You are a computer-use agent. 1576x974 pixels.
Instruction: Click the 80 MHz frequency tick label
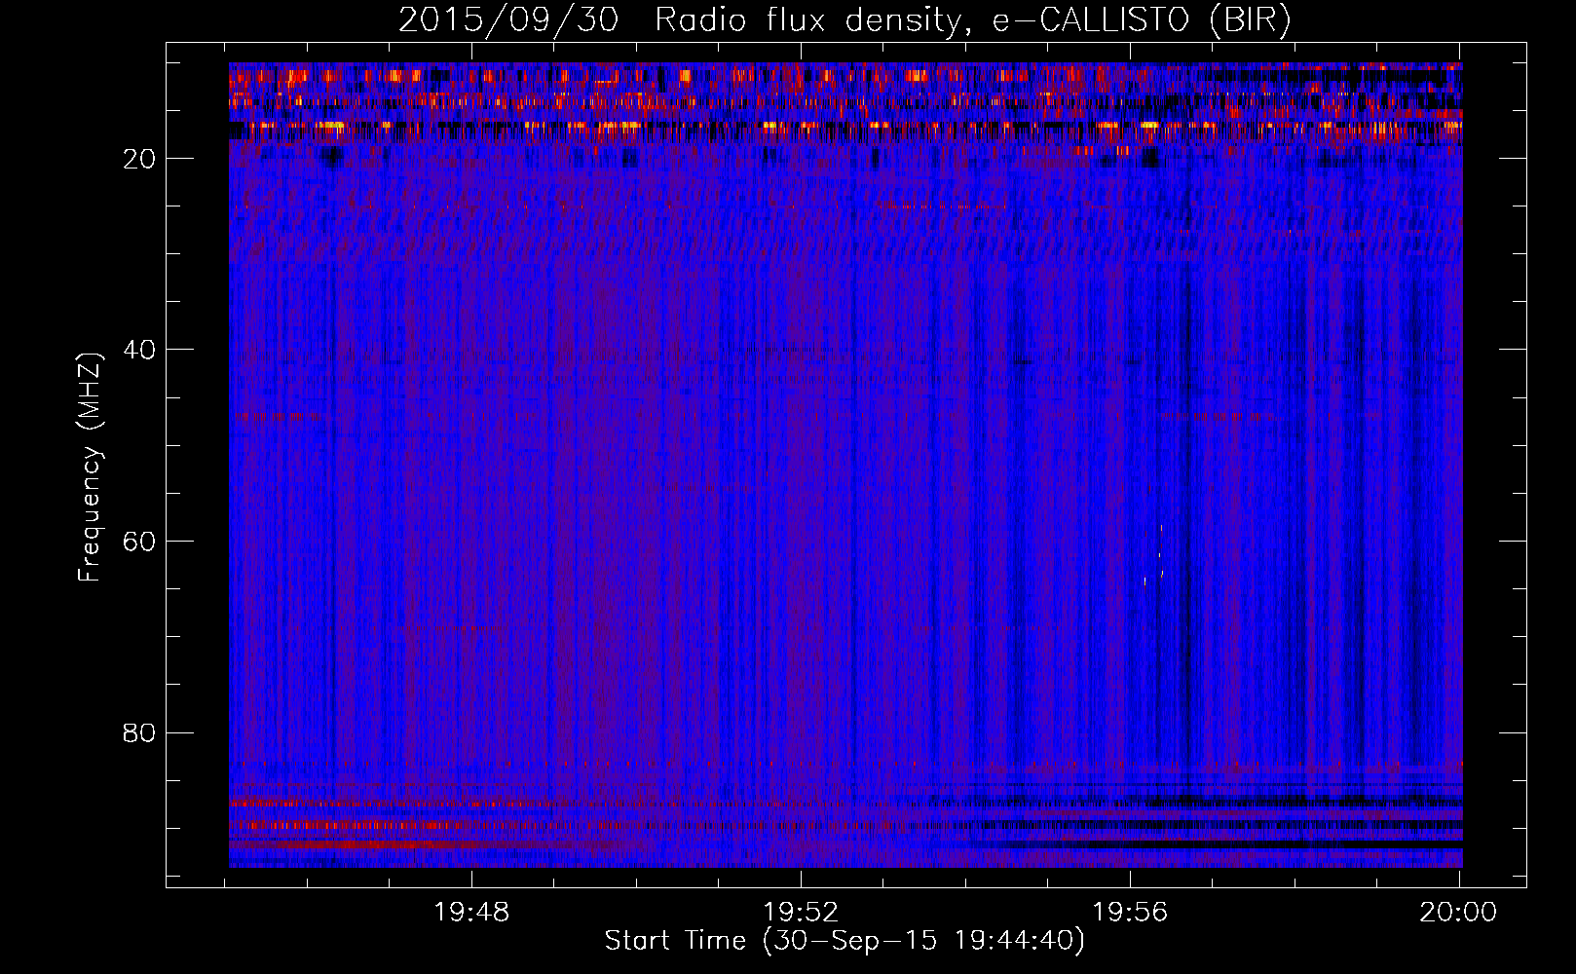point(139,732)
